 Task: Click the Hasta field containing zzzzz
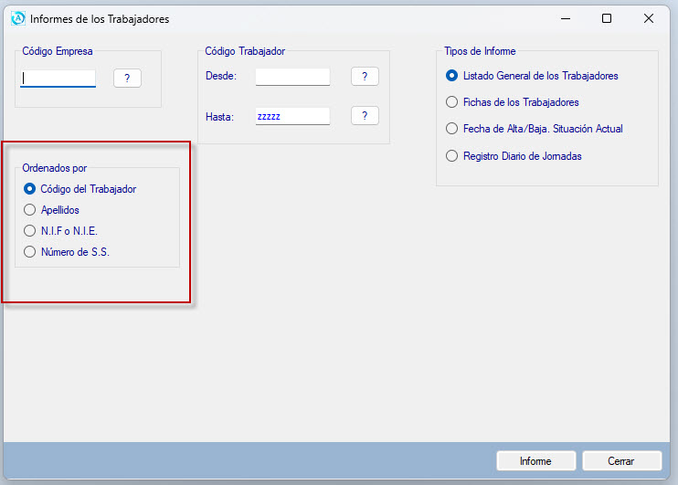(x=292, y=116)
